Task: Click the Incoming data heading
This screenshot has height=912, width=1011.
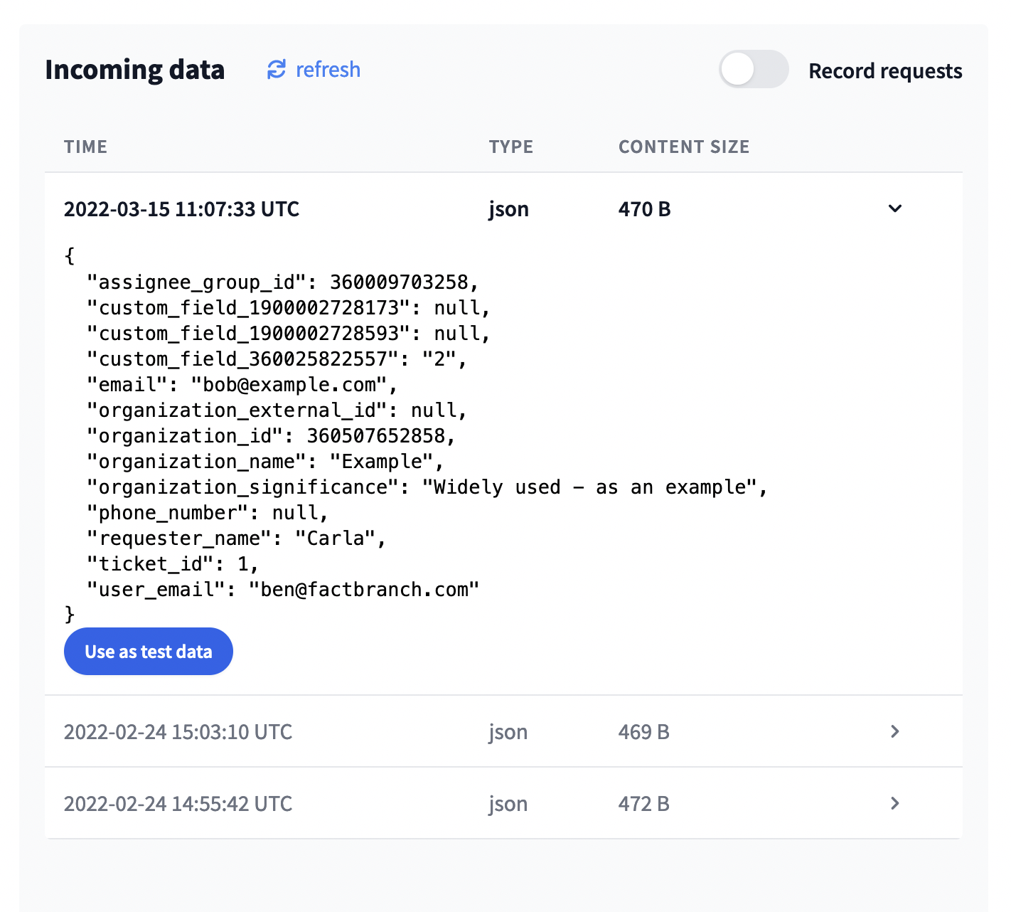Action: pos(134,70)
